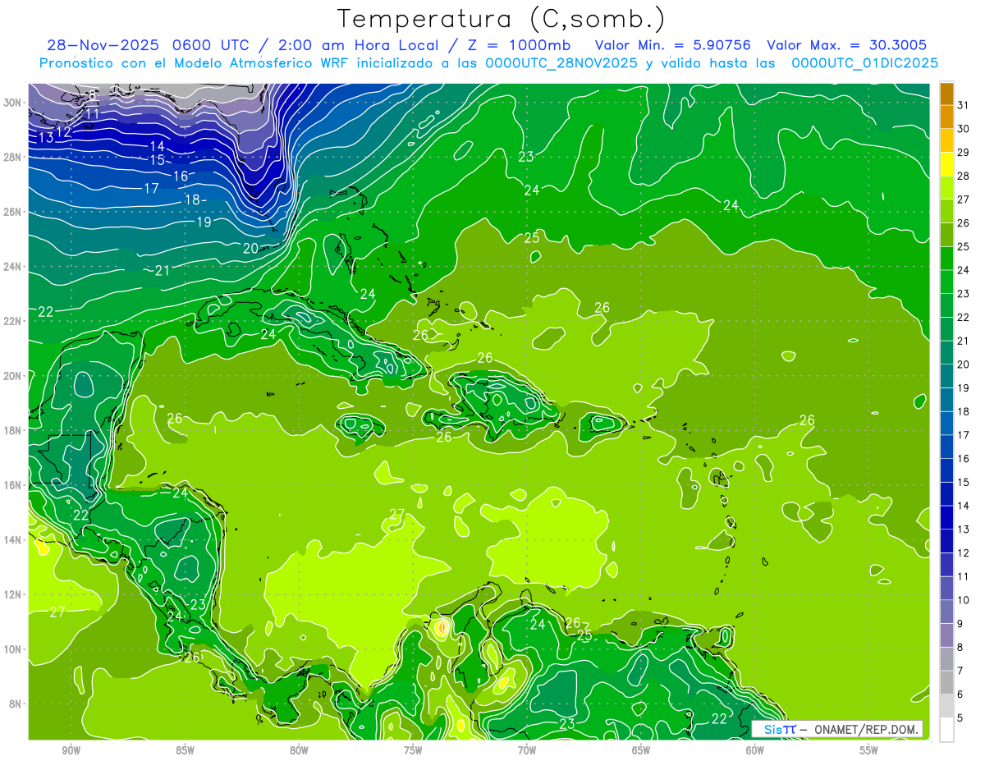This screenshot has height=761, width=985.
Task: Click the '20' contour label on the map
Action: [x=250, y=249]
